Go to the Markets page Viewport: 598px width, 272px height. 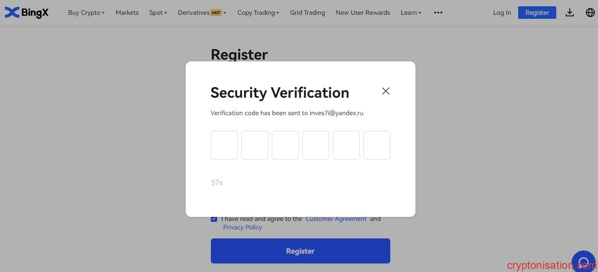coord(127,13)
